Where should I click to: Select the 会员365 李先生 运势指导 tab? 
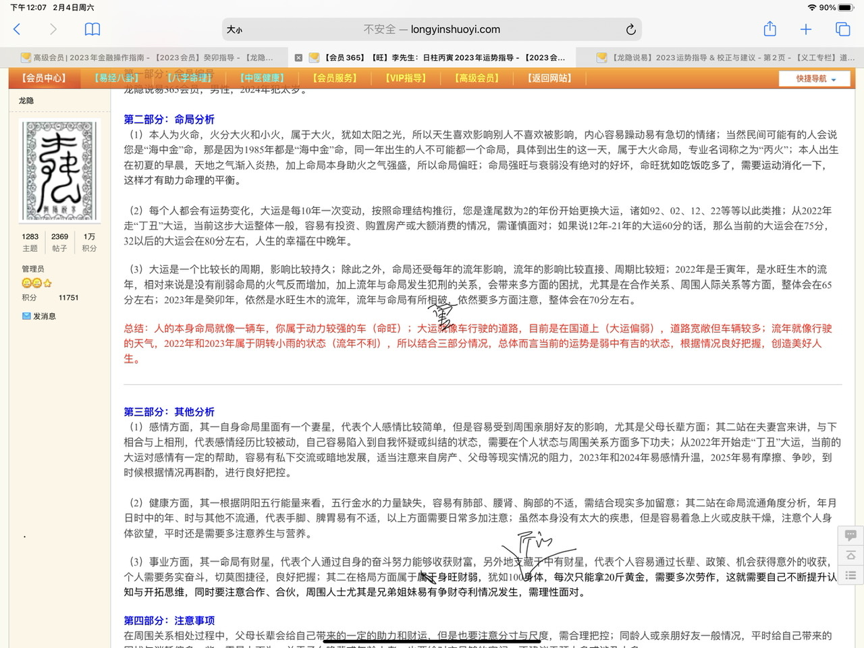coord(432,57)
